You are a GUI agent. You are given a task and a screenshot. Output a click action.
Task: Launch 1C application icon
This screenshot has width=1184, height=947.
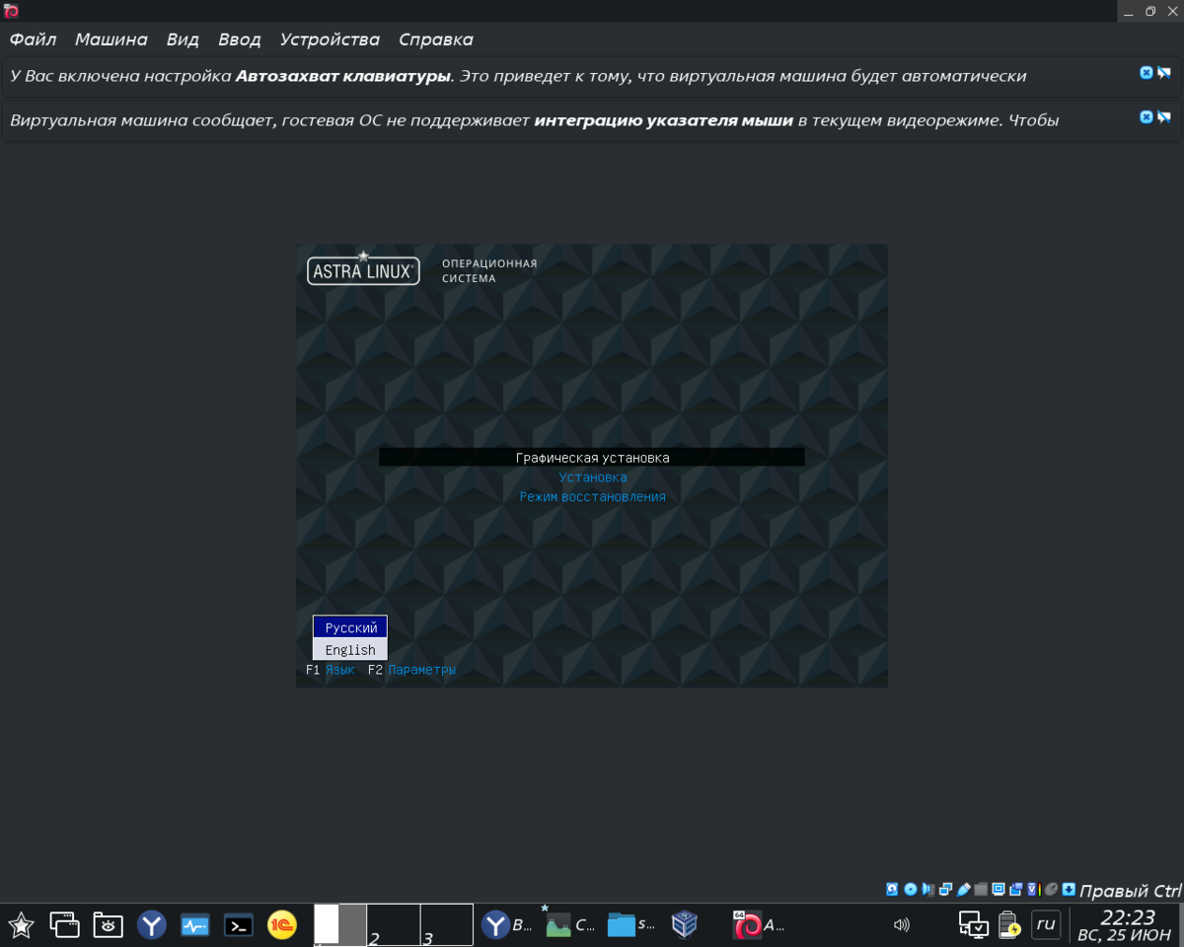(x=282, y=925)
